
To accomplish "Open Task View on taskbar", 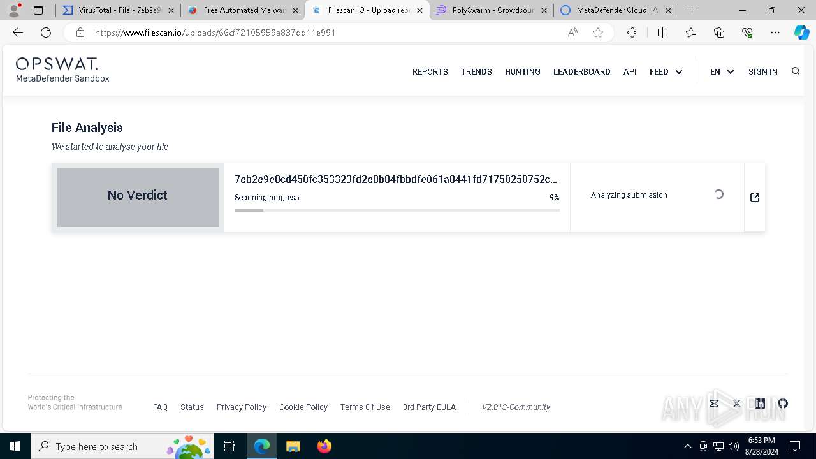I will 229,446.
